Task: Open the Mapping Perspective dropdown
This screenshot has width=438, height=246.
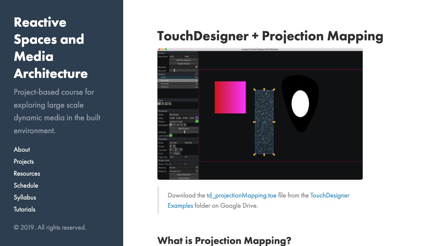Action: pos(184,171)
